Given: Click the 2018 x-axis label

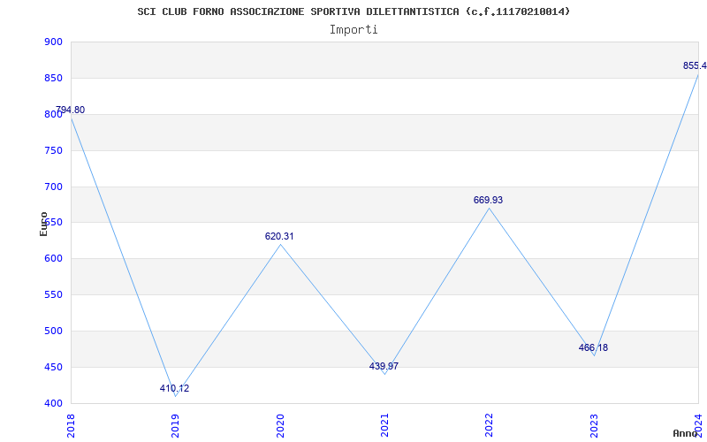Looking at the screenshot, I should (70, 426).
